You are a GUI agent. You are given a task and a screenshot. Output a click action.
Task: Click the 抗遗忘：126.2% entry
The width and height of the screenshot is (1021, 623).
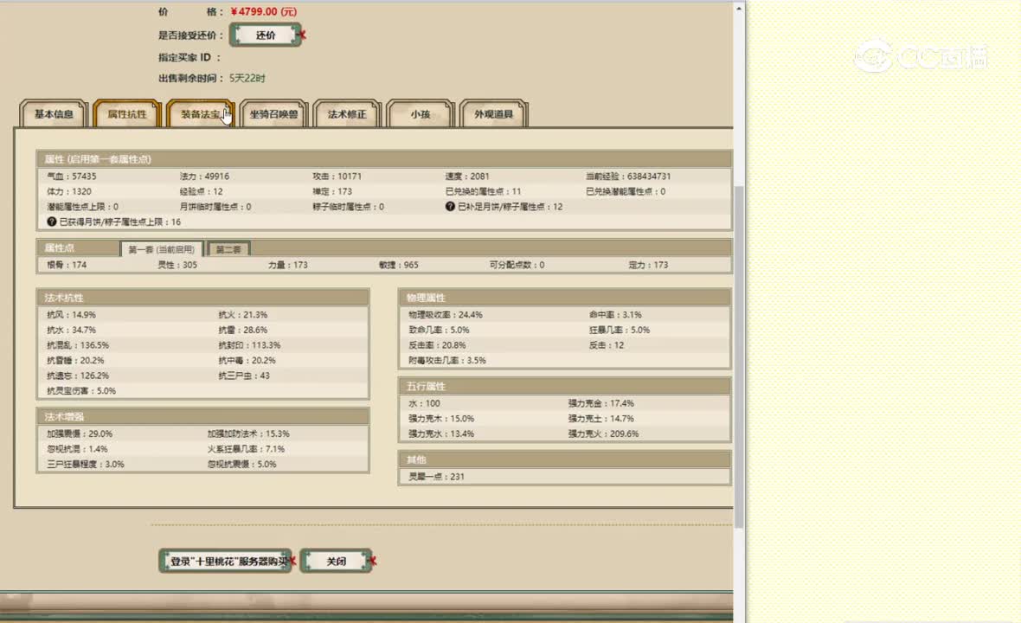[78, 376]
